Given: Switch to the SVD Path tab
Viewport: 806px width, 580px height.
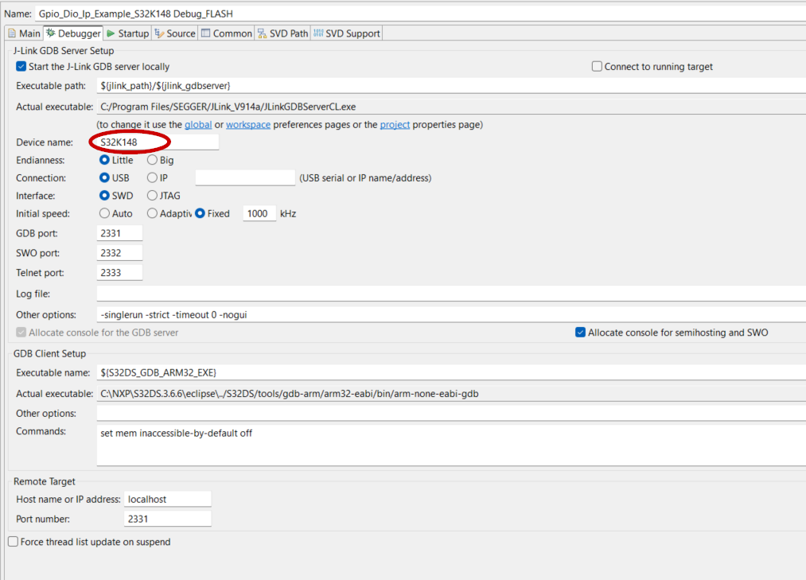Looking at the screenshot, I should [x=282, y=33].
